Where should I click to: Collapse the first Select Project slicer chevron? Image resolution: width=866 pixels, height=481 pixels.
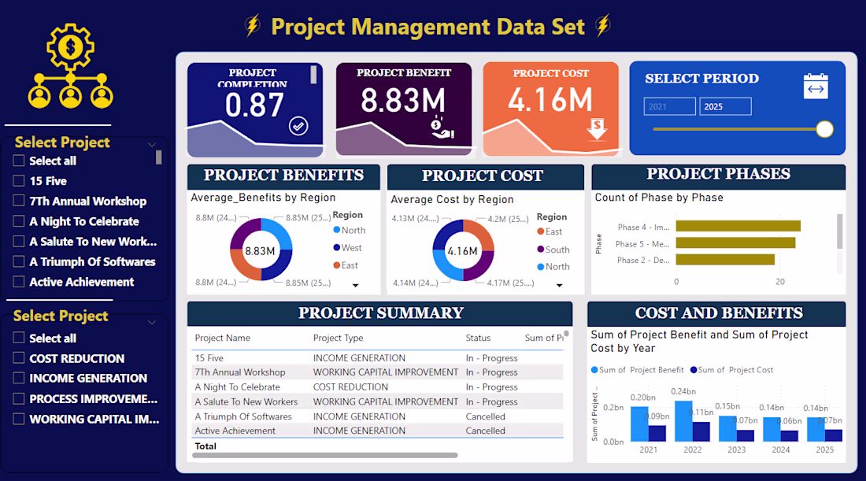pyautogui.click(x=151, y=145)
